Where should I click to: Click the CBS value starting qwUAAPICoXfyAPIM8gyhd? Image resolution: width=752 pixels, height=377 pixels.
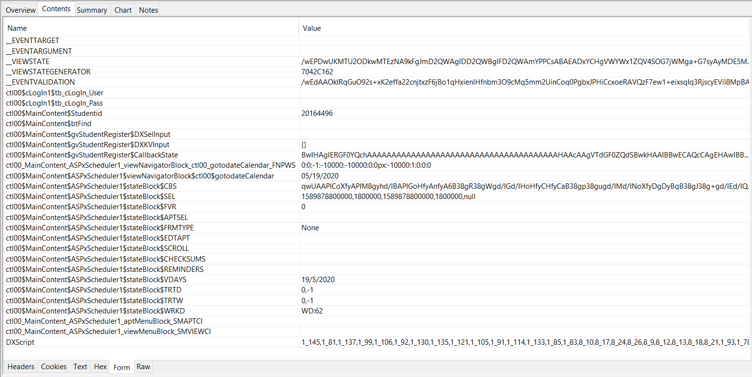pos(524,186)
